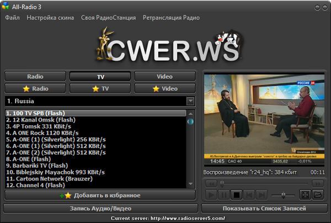Open the Настройка скина menu
Viewport: 331px width, 223px height.
pyautogui.click(x=50, y=18)
